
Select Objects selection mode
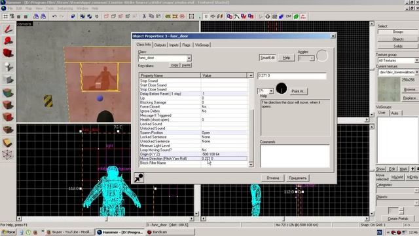397,39
